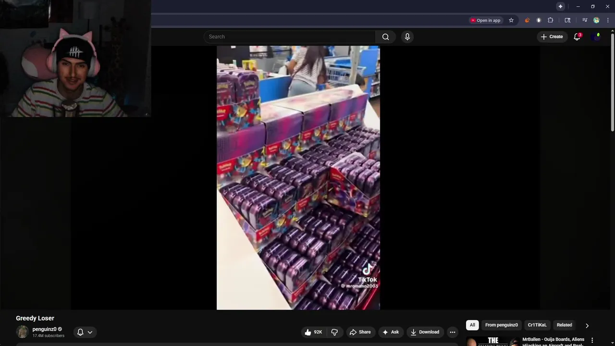The width and height of the screenshot is (615, 346).
Task: Open the orange acorn extension icon
Action: 527,20
